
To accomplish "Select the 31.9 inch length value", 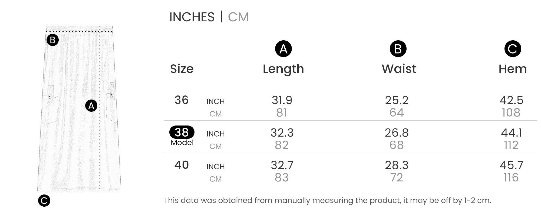I will tap(282, 100).
